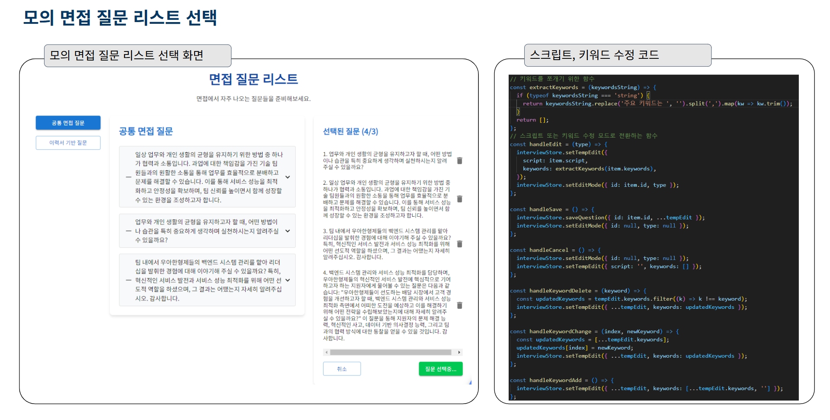Image resolution: width=830 pixels, height=420 pixels.
Task: Click the minus icon on the second question card
Action: coord(128,231)
